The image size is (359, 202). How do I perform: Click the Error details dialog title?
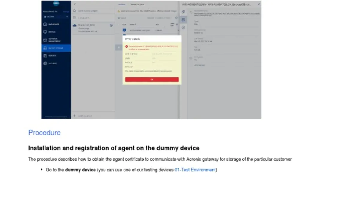[133, 39]
